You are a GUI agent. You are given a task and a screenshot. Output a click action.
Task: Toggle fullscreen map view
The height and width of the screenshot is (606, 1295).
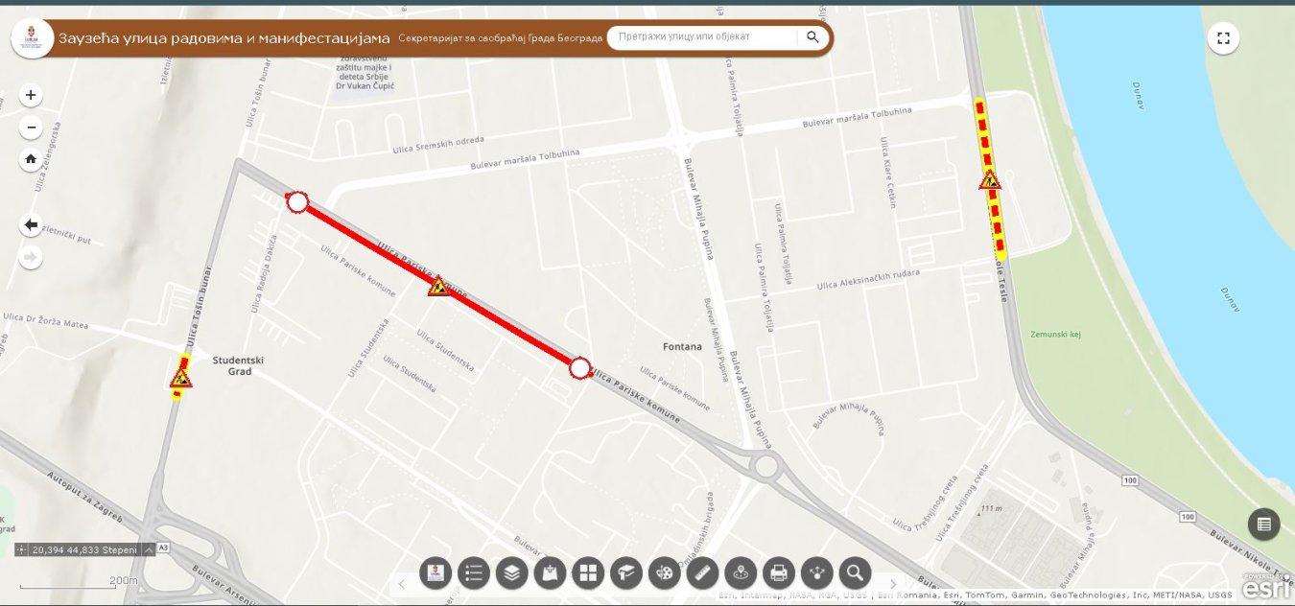pos(1223,38)
